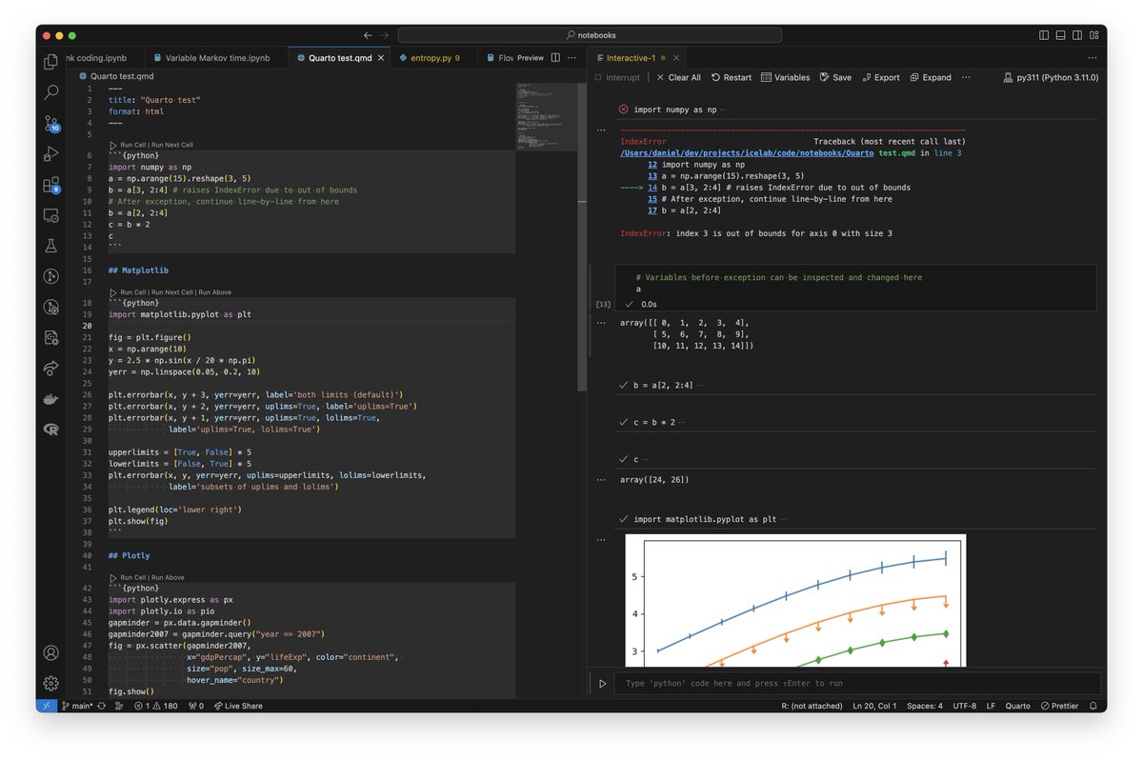Screen dimensions: 1143x760
Task: Open the Search view magnifier icon
Action: (x=51, y=92)
